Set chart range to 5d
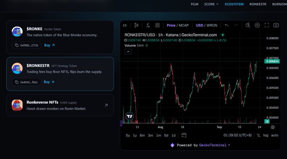This screenshot has height=159, width=287. (x=166, y=135)
